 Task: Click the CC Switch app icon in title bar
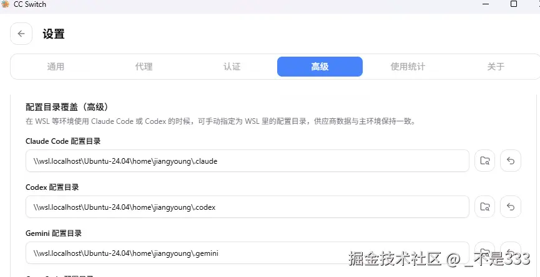[x=5, y=4]
